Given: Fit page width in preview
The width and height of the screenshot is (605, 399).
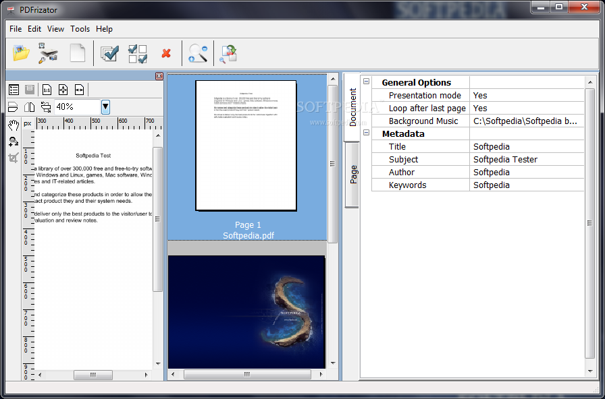Looking at the screenshot, I should click(79, 90).
